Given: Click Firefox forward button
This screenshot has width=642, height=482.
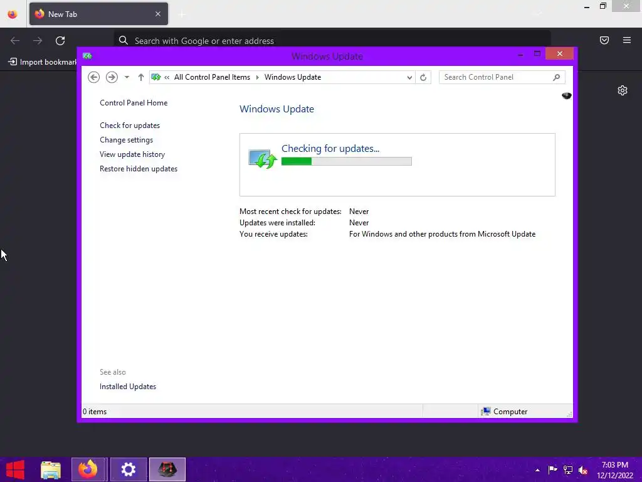Looking at the screenshot, I should [38, 41].
